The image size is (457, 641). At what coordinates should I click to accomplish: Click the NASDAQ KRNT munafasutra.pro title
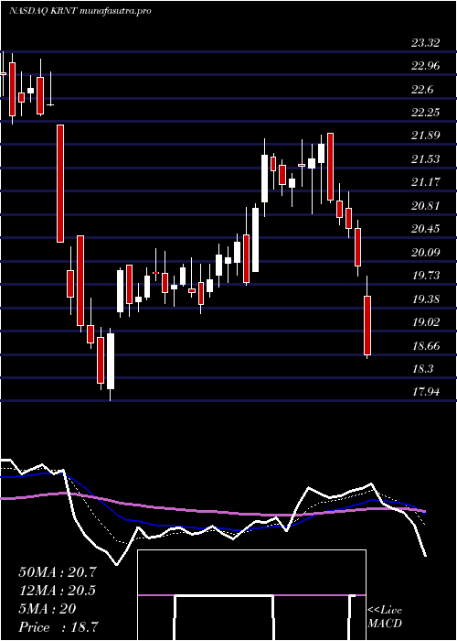[x=80, y=11]
